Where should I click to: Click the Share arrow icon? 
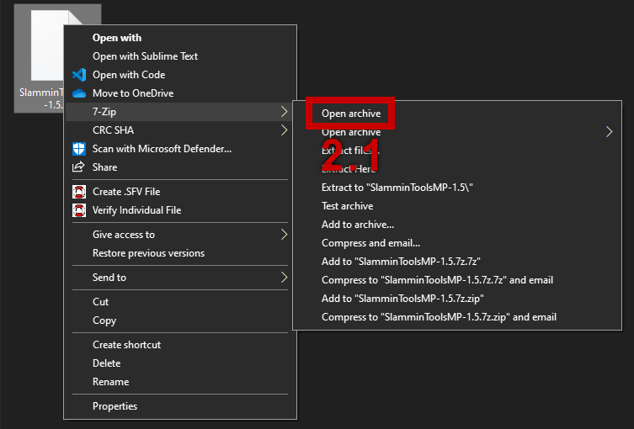(x=78, y=167)
